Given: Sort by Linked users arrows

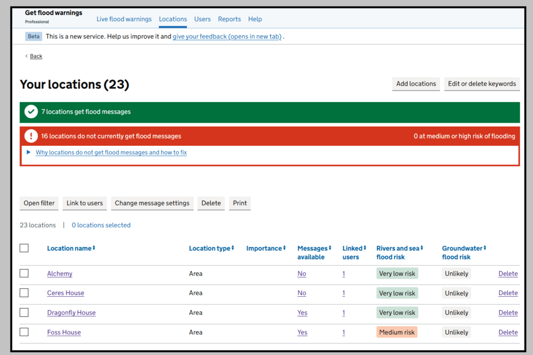Looking at the screenshot, I should [x=364, y=248].
